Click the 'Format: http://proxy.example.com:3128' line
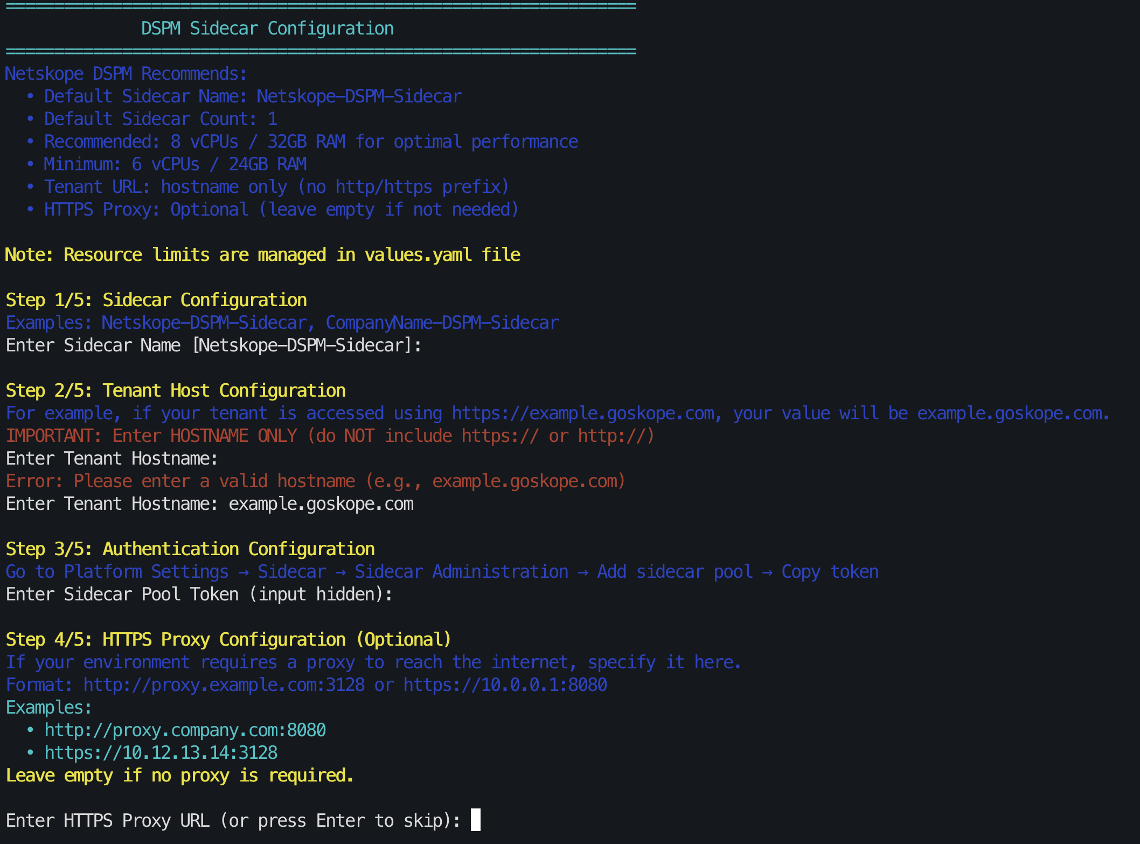 coord(306,684)
